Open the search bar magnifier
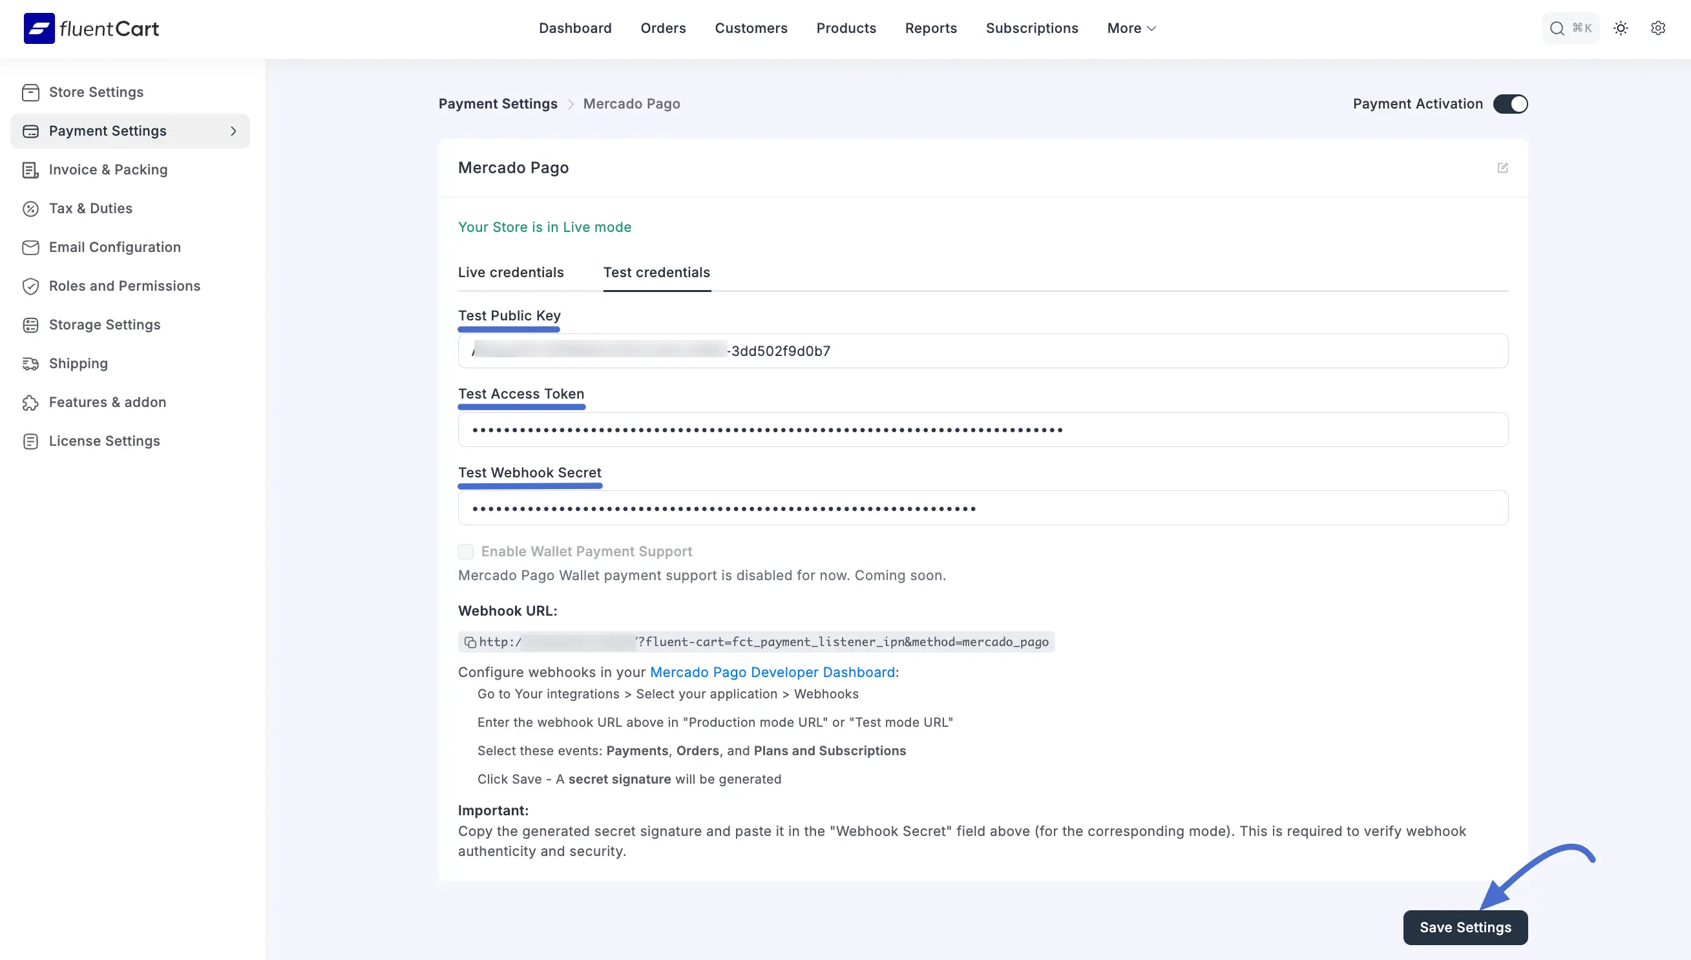Viewport: 1691px width, 960px height. [x=1557, y=28]
